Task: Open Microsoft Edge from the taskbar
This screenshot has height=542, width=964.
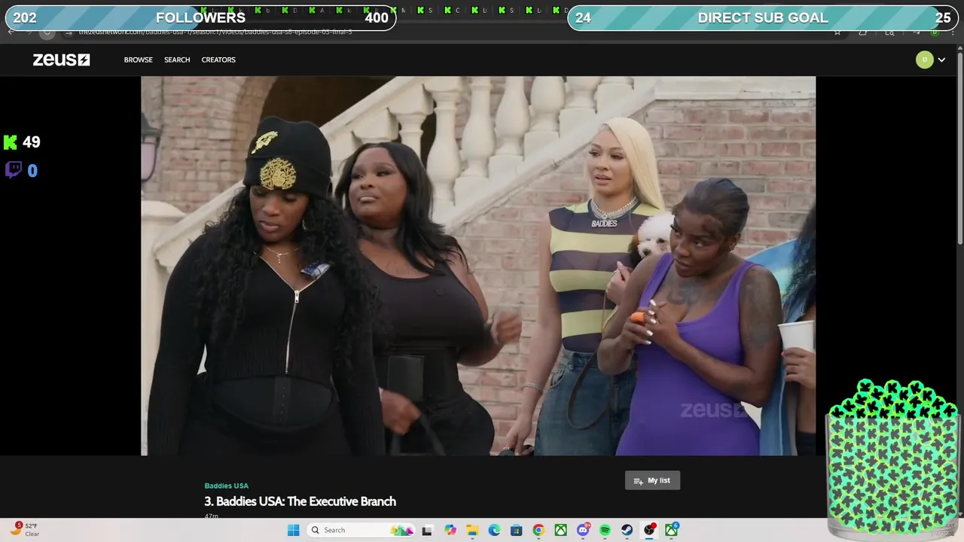Action: pos(494,530)
